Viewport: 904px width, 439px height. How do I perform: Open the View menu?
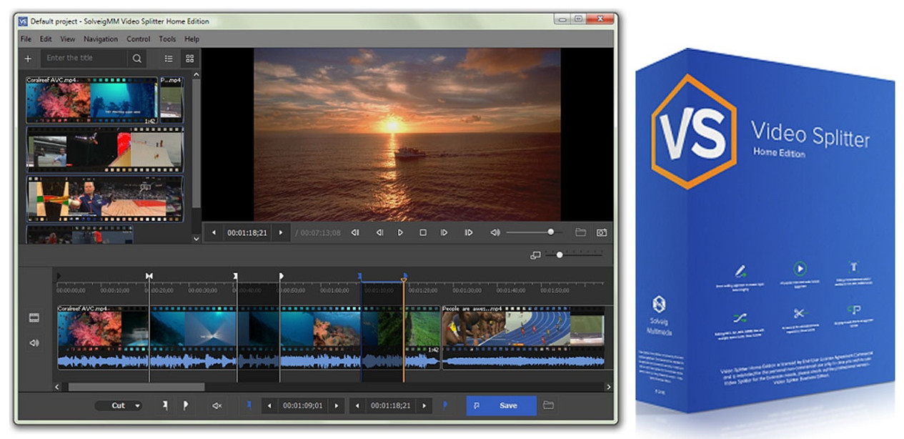tap(68, 39)
